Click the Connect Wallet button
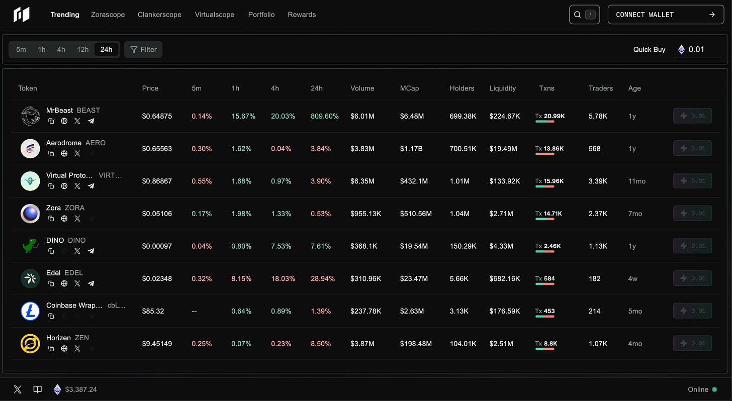 666,15
